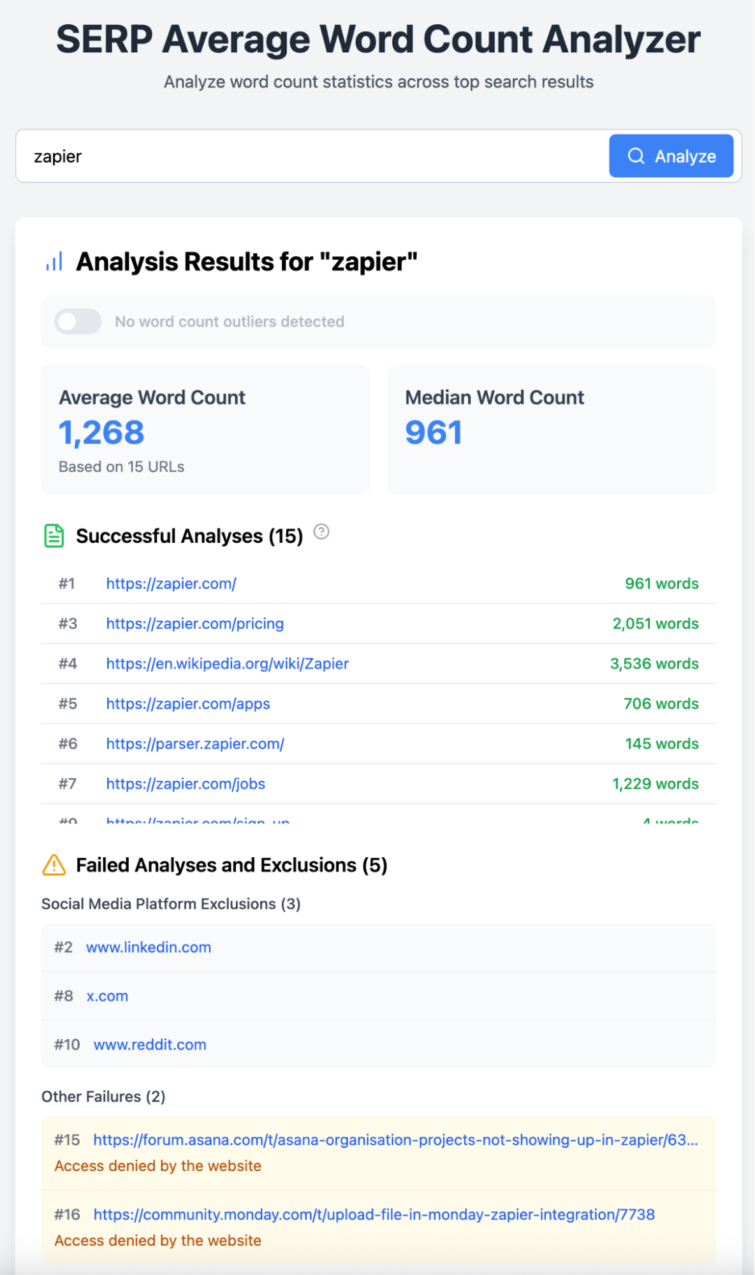Open the www.linkedin.com exclusion link
This screenshot has width=755, height=1275.
point(149,947)
